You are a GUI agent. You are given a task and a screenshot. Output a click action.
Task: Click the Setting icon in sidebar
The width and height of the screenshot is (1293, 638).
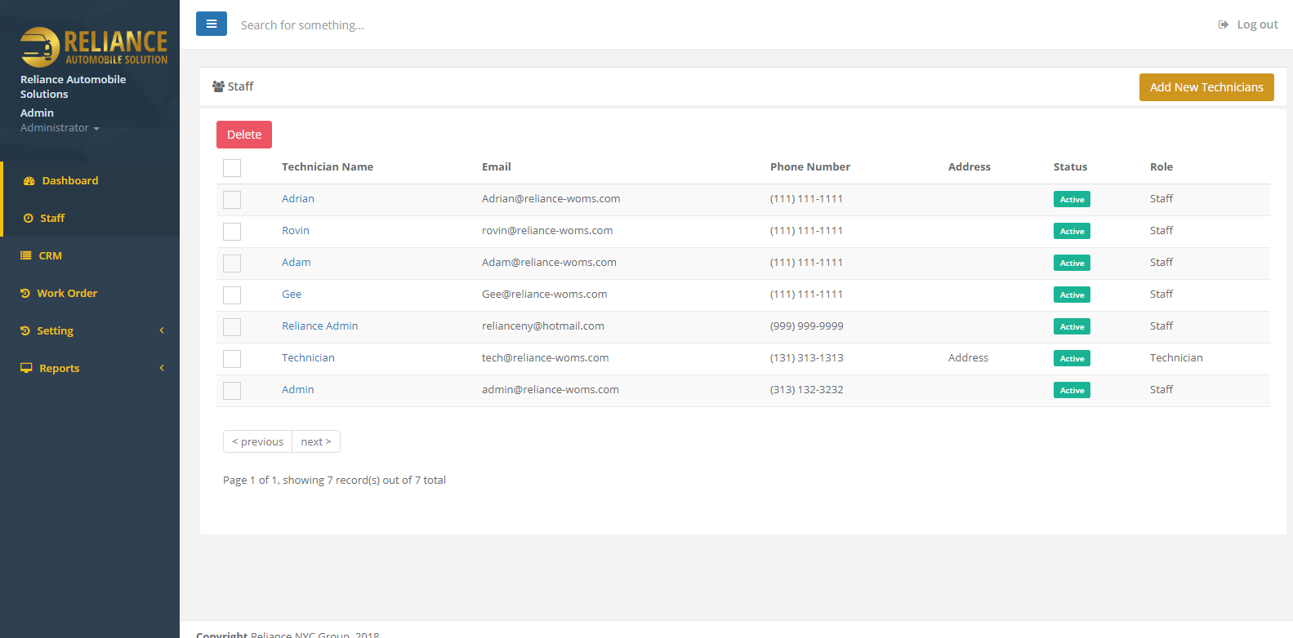[25, 330]
